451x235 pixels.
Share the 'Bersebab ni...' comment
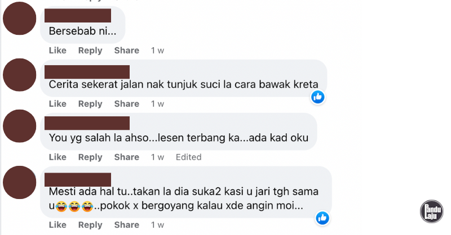[126, 51]
